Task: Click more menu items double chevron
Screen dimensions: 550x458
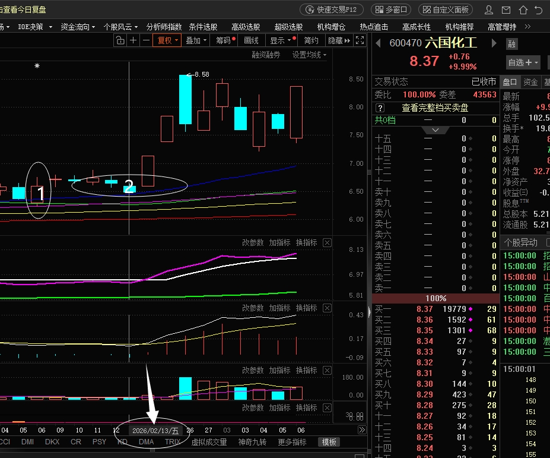Action: [x=527, y=27]
